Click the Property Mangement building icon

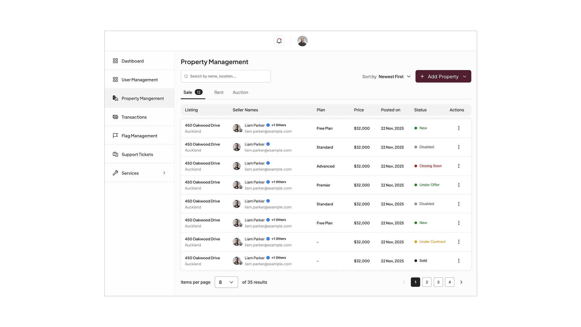[115, 98]
